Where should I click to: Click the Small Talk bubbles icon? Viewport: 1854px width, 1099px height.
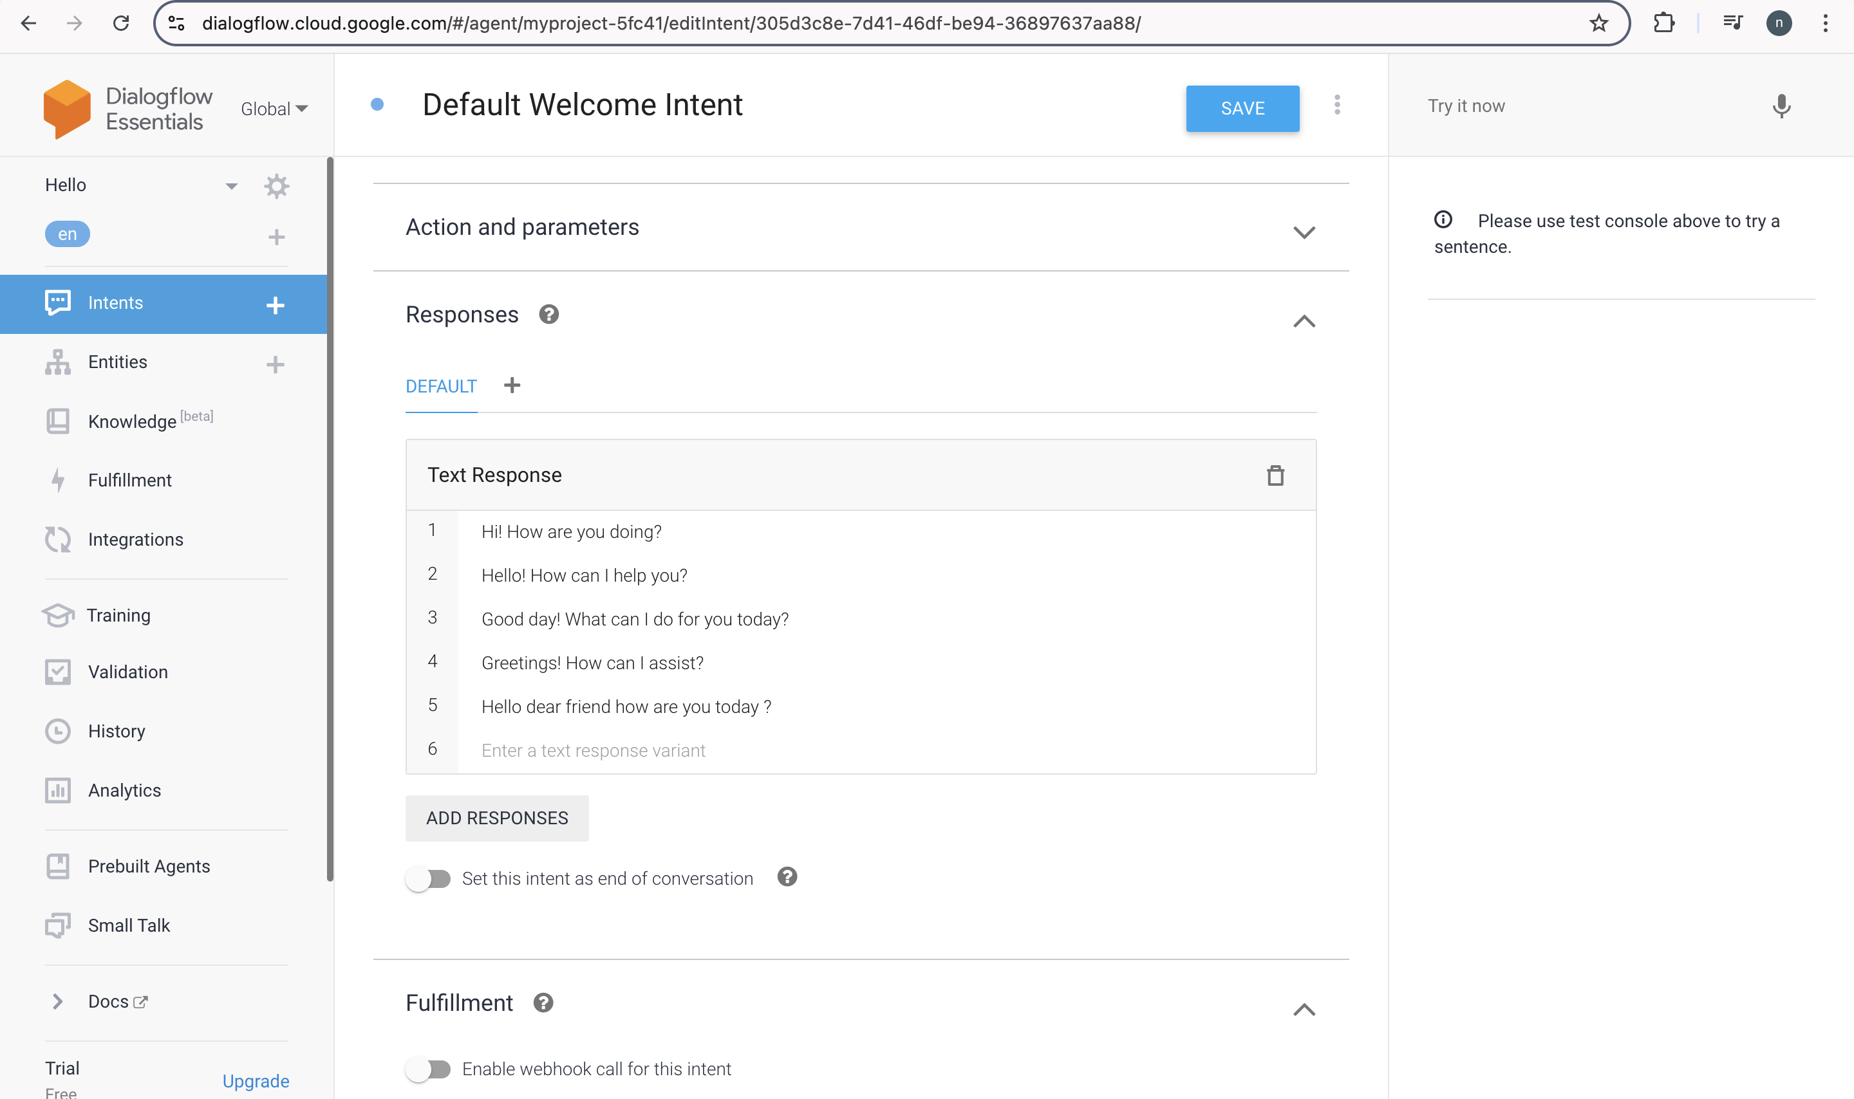58,926
